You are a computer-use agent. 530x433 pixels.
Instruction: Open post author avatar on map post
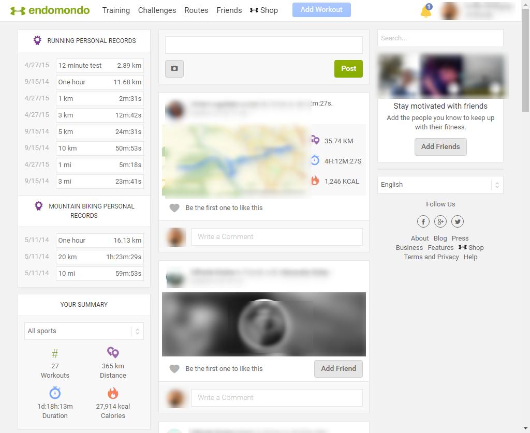(x=175, y=110)
